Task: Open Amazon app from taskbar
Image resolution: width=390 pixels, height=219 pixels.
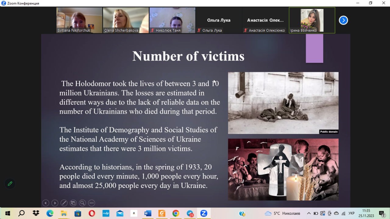Action: (x=134, y=213)
